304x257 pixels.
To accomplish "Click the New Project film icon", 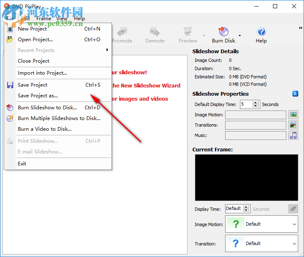I will pos(10,29).
